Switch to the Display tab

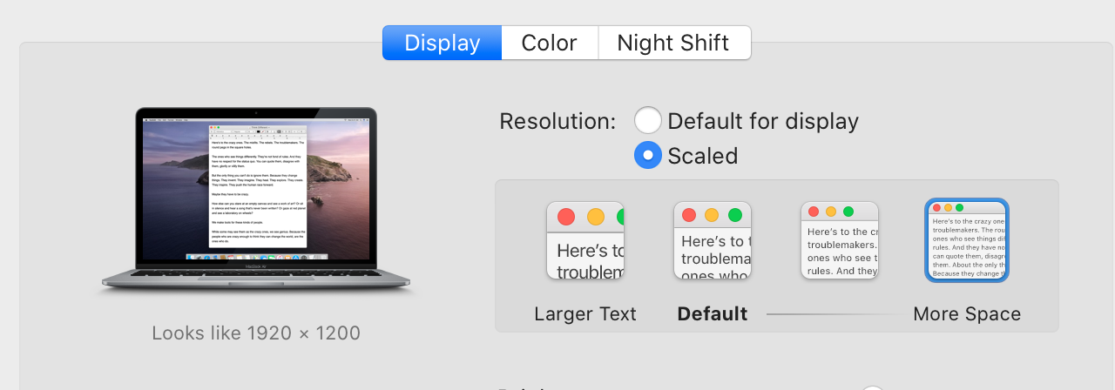point(443,43)
